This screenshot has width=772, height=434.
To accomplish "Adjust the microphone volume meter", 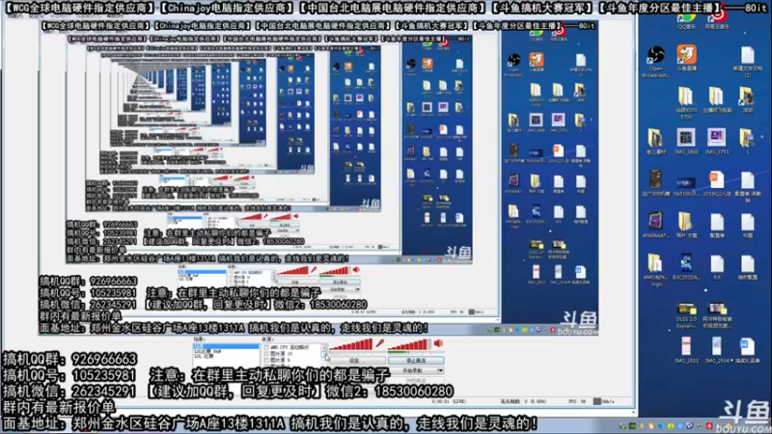I will tap(351, 344).
